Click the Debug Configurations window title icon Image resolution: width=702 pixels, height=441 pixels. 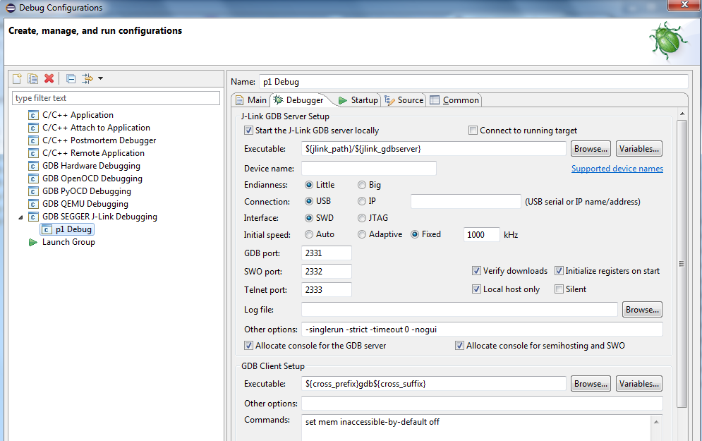(x=11, y=8)
